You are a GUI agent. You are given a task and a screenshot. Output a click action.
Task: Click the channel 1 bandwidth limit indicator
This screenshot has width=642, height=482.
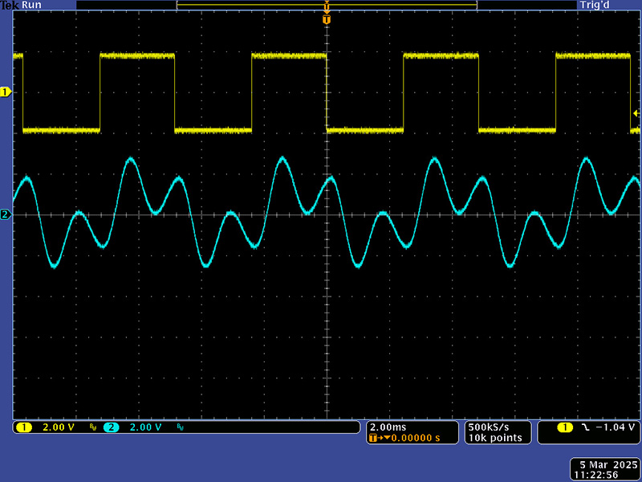pyautogui.click(x=93, y=427)
